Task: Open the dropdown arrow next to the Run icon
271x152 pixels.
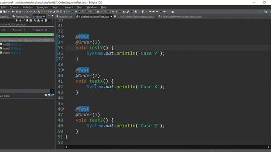Action: pyautogui.click(x=80, y=11)
